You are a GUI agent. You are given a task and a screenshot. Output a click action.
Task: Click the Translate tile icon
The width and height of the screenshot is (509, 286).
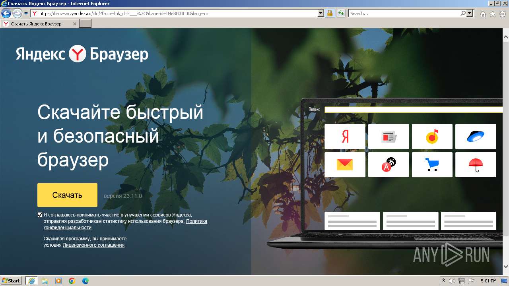[x=389, y=164]
